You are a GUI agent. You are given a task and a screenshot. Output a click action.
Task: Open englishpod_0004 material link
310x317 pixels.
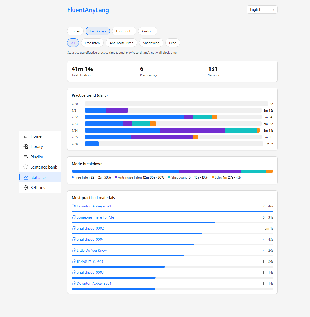(90, 239)
